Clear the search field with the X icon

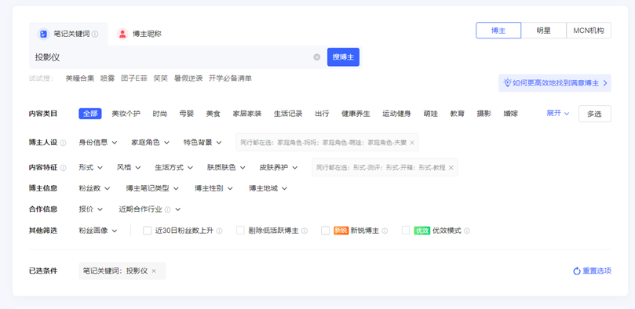pyautogui.click(x=316, y=57)
